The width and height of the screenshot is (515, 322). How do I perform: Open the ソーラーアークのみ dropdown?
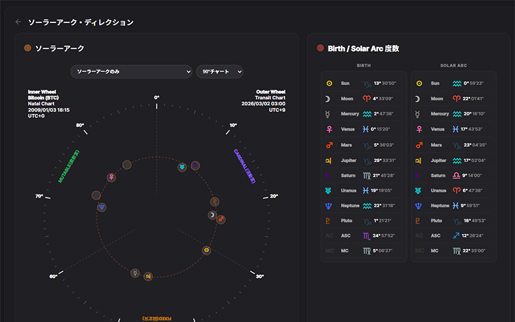(x=131, y=71)
